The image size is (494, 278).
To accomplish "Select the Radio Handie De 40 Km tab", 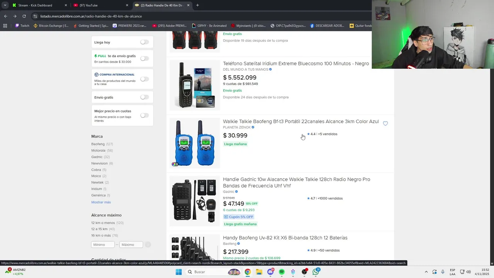I will 162,5.
